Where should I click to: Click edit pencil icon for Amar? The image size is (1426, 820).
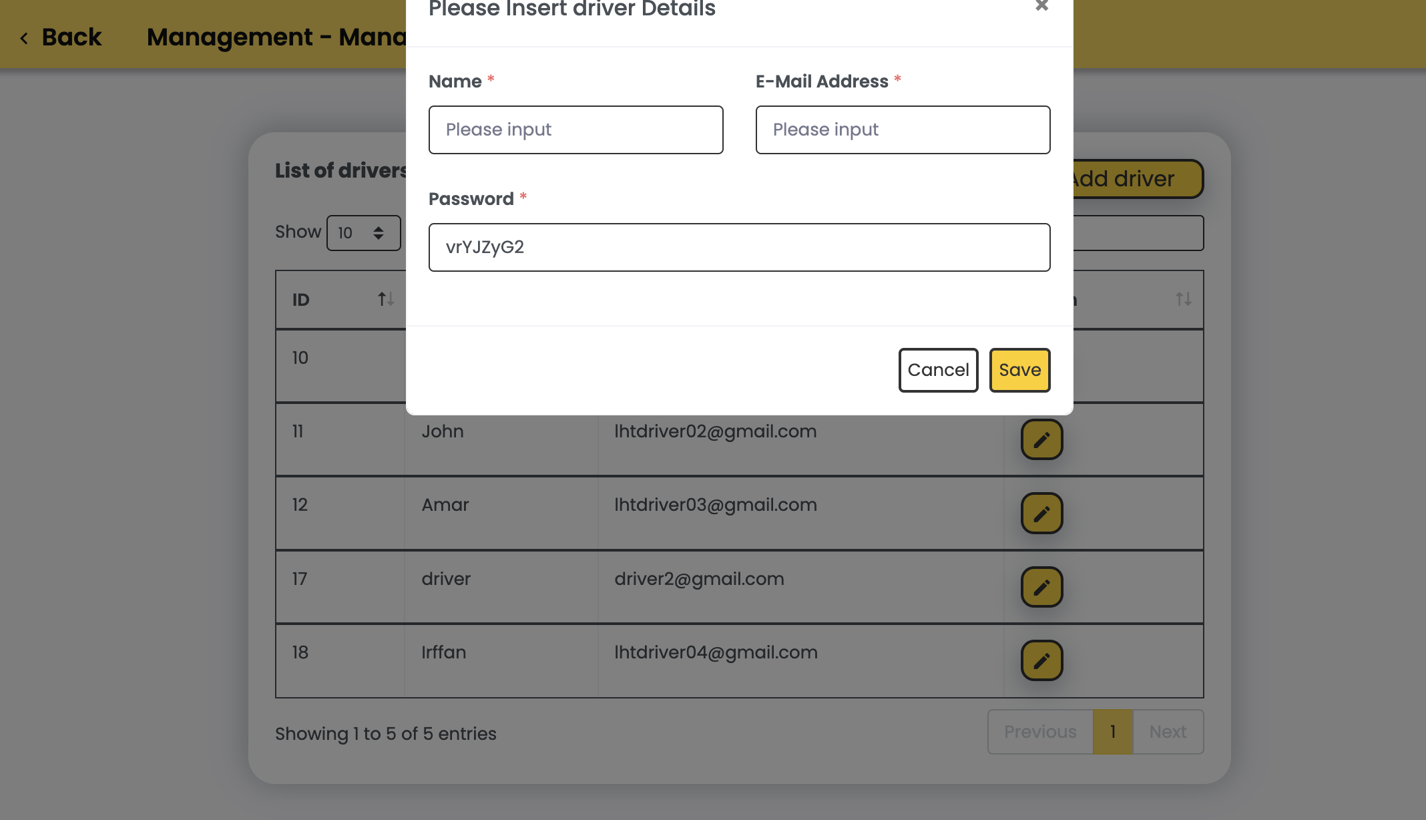click(x=1041, y=513)
